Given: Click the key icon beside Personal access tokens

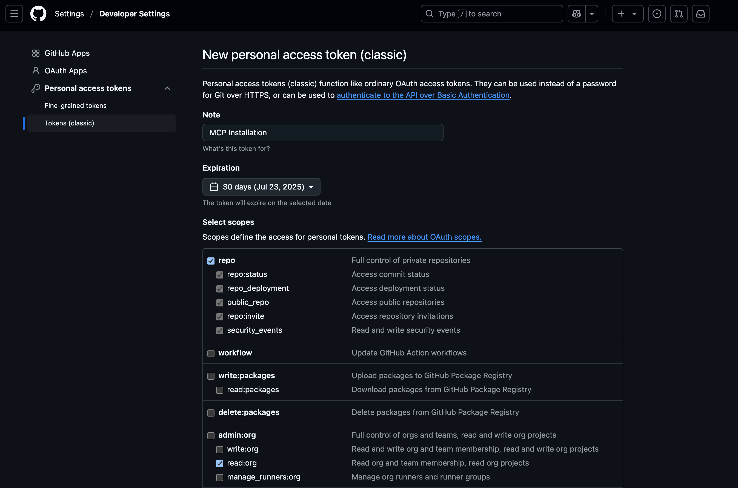Looking at the screenshot, I should click(36, 88).
